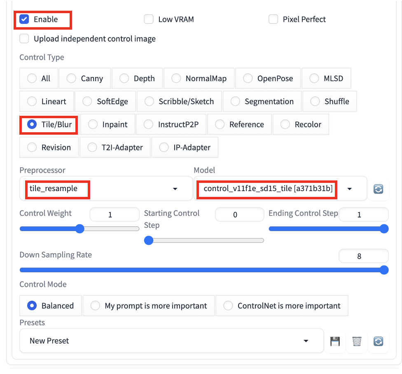Image resolution: width=402 pixels, height=374 pixels.
Task: Select Depth control type
Action: point(137,78)
